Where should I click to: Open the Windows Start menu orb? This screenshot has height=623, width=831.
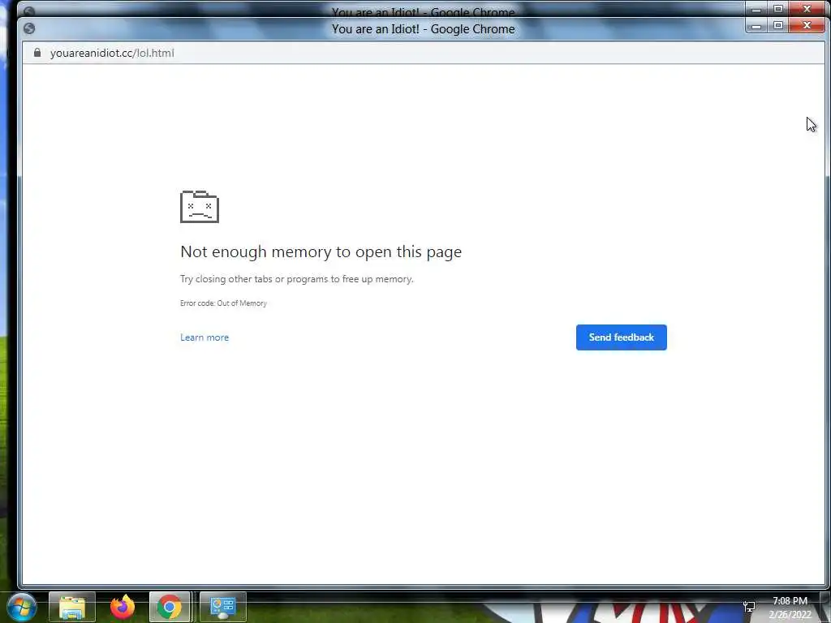(21, 607)
